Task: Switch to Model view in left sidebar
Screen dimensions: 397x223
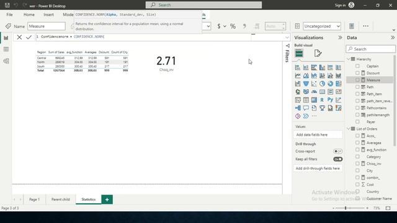Action: pos(6,61)
